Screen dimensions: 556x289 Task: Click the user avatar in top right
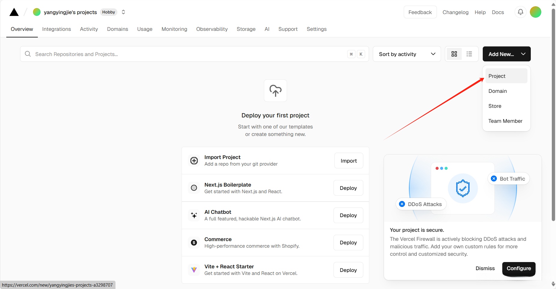[x=535, y=12]
